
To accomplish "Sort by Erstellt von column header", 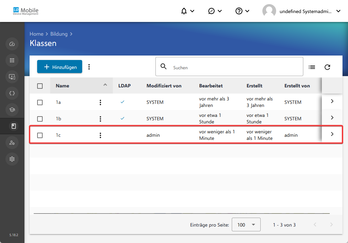I will coord(297,86).
